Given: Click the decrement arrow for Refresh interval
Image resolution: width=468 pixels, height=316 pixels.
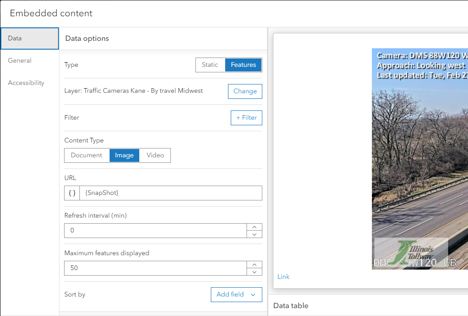Looking at the screenshot, I should click(254, 233).
